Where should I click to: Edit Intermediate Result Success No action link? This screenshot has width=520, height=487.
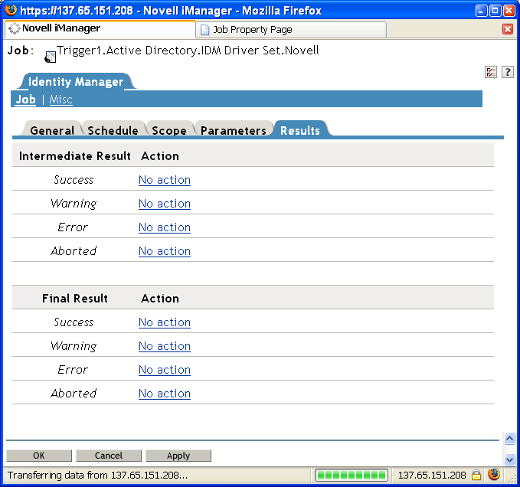tap(165, 180)
